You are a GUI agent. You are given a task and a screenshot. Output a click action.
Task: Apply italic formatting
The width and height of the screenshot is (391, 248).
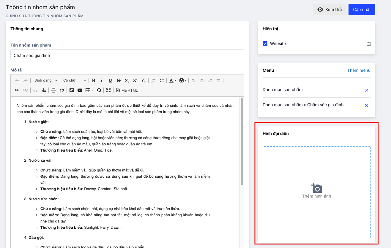click(102, 80)
